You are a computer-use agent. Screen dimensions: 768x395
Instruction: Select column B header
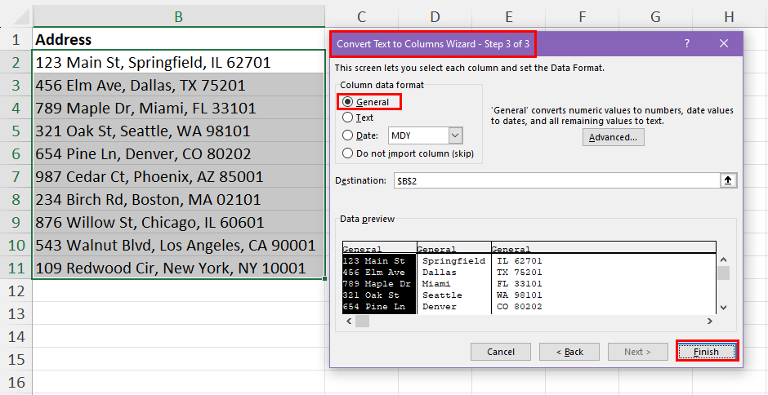[x=179, y=16]
